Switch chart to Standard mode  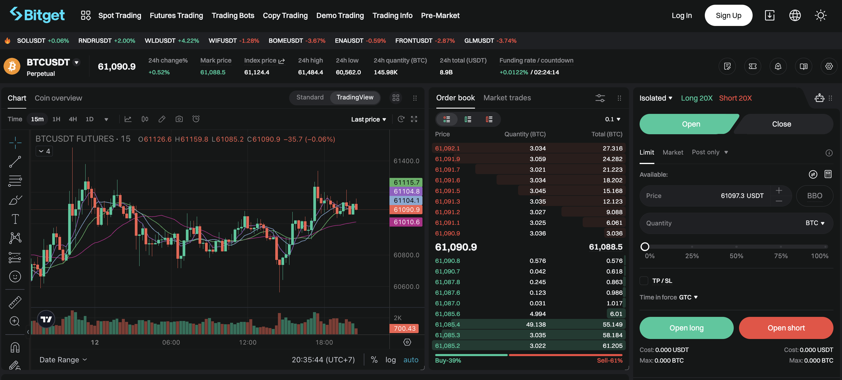[x=309, y=97]
